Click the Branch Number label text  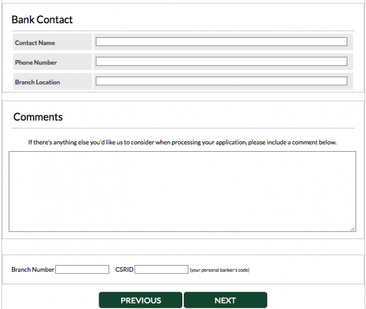tap(33, 270)
